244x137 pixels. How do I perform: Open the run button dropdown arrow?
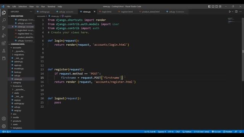[233, 12]
